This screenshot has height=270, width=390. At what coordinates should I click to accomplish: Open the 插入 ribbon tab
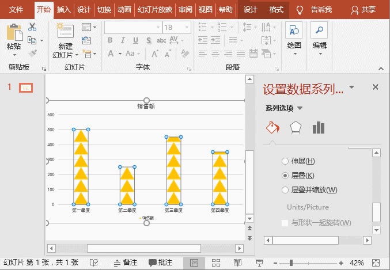(64, 10)
